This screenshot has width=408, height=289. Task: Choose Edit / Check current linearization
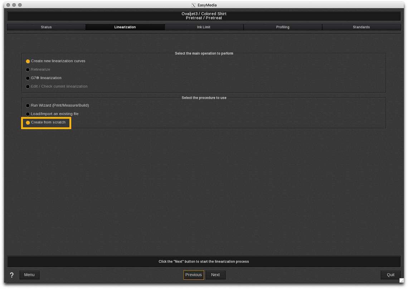pos(28,87)
